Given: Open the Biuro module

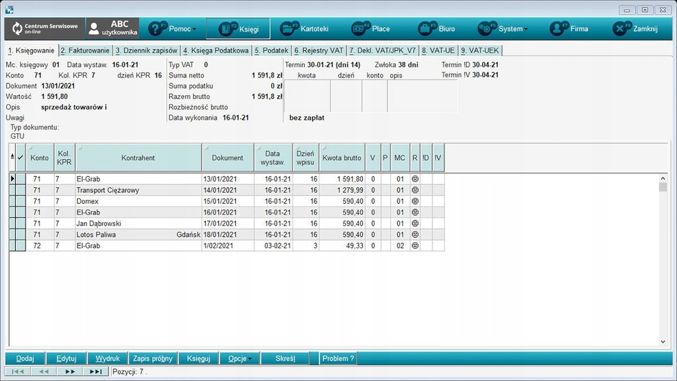Looking at the screenshot, I should tap(436, 29).
